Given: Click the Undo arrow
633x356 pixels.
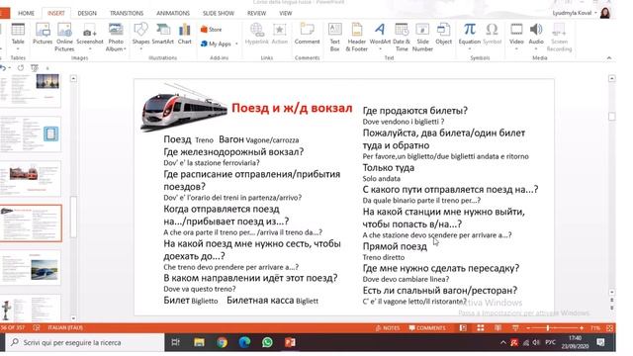Looking at the screenshot, I should (x=3, y=68).
